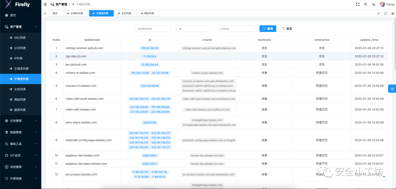Expand the 外部链接 sidebar menu
Viewport: 396px width, 189px height.
[21, 178]
